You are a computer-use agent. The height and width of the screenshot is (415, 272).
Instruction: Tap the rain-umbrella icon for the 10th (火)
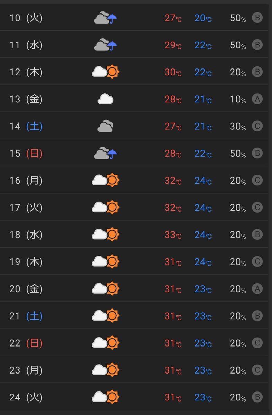click(105, 18)
